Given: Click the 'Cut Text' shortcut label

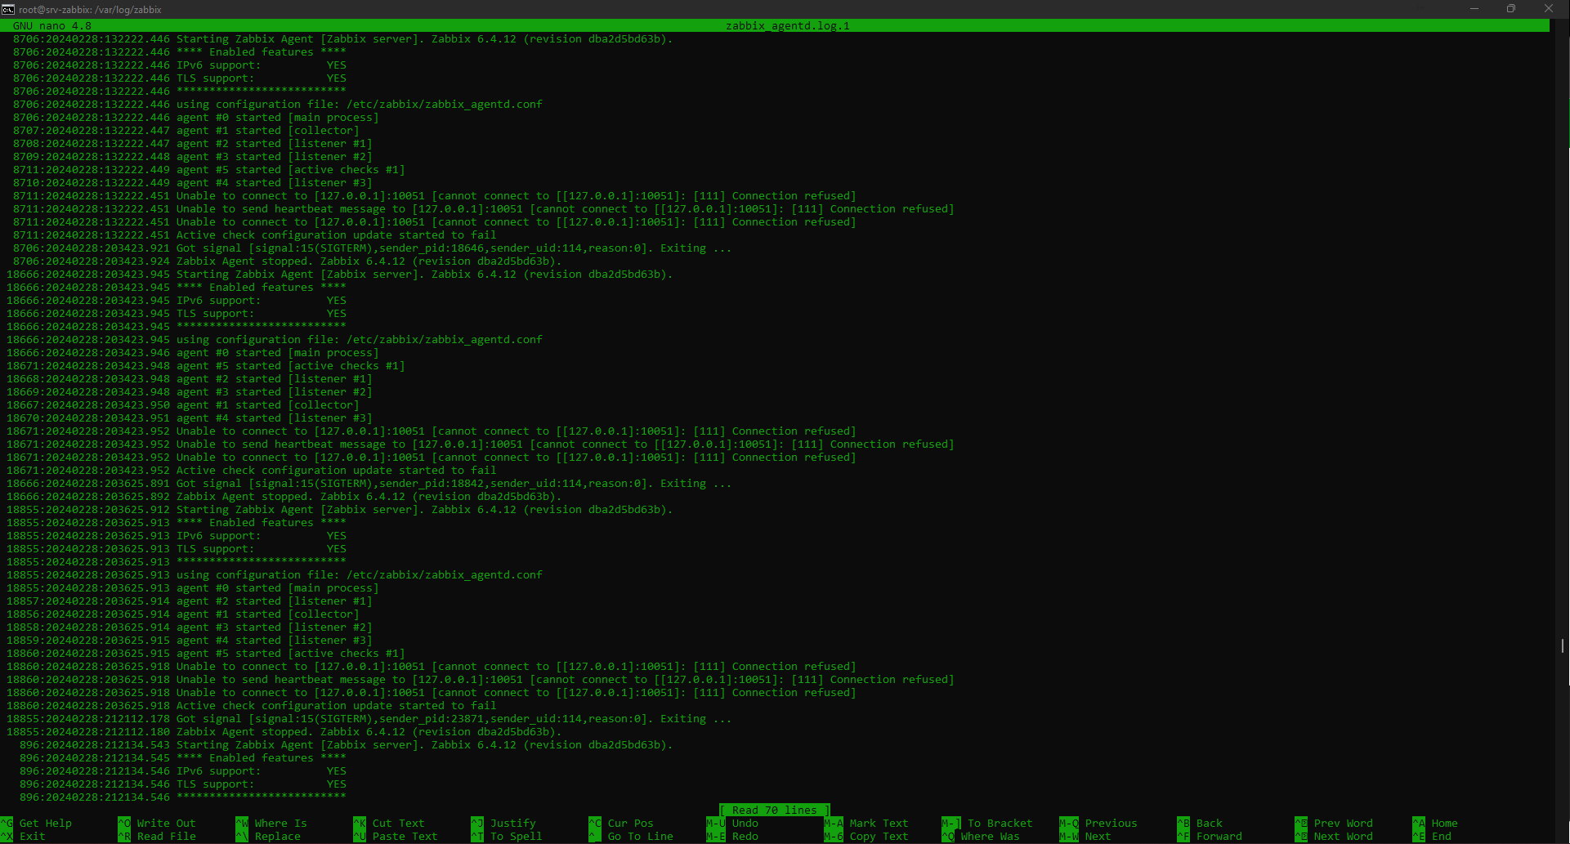Looking at the screenshot, I should (399, 824).
